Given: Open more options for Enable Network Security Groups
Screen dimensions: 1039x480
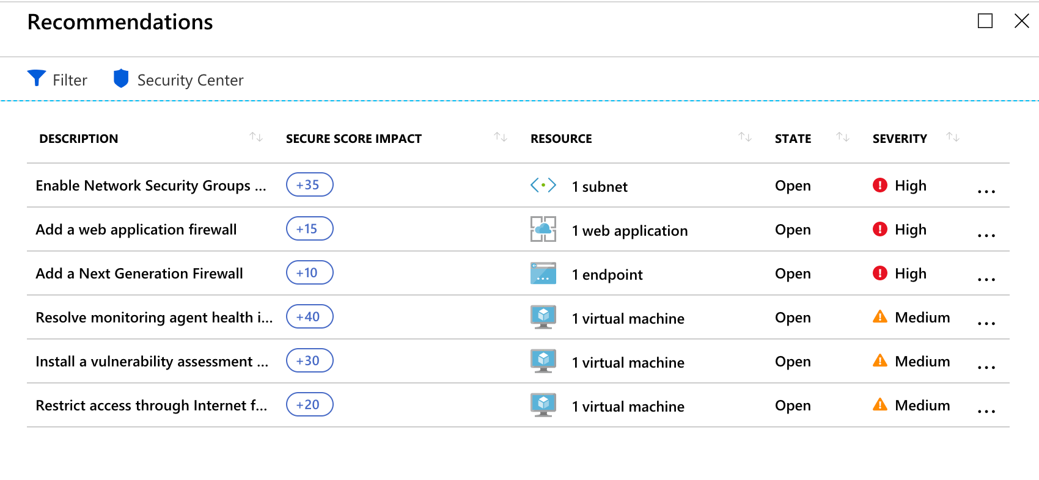Looking at the screenshot, I should coord(986,191).
